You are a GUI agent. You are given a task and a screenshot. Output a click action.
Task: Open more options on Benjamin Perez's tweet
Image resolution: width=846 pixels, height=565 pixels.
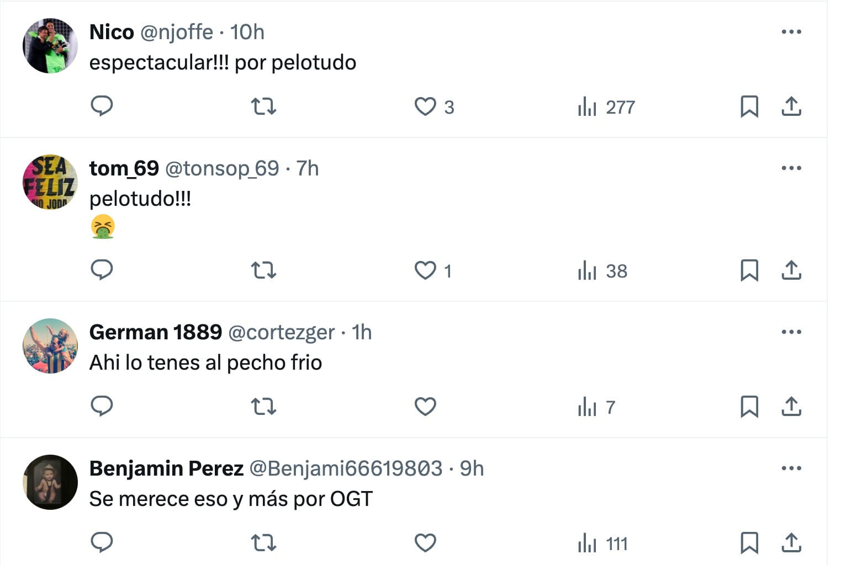[791, 468]
